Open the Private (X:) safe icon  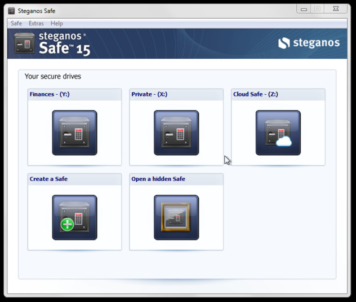click(176, 133)
